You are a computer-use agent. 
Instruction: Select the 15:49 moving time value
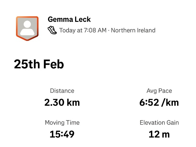pyautogui.click(x=62, y=134)
